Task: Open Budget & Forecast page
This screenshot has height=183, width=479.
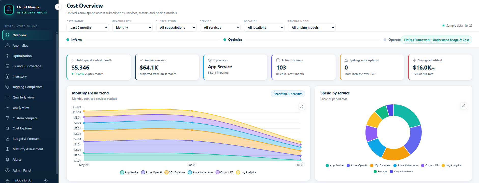Action: (x=27, y=139)
